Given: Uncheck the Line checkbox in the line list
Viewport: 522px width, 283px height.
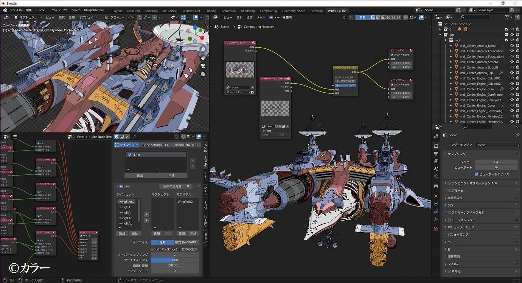Looking at the screenshot, I should [130, 154].
